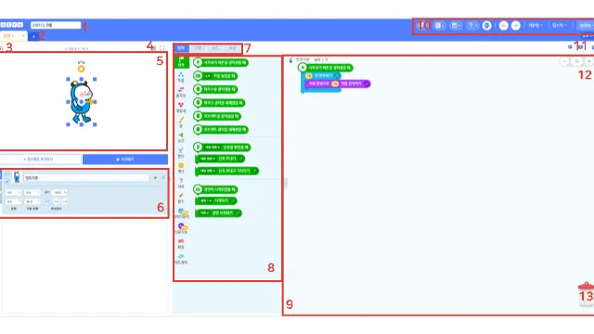Viewport: 594px width, 334px height.
Task: Open signal dropdown in 신호 보내고 기다리기 block
Action: [208, 171]
